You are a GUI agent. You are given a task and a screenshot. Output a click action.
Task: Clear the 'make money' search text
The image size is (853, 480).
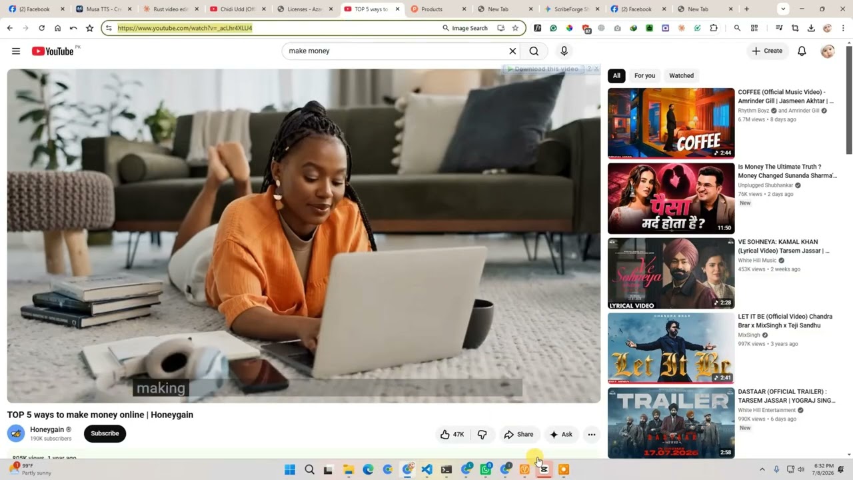tap(512, 51)
